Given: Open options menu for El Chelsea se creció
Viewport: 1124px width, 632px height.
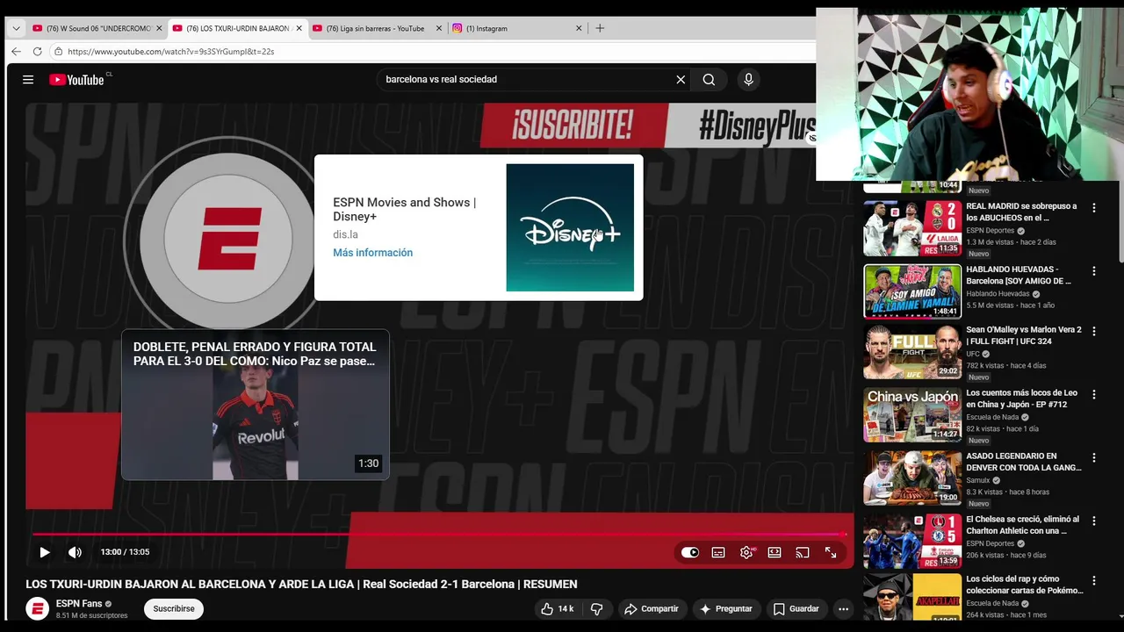Looking at the screenshot, I should [x=1094, y=521].
